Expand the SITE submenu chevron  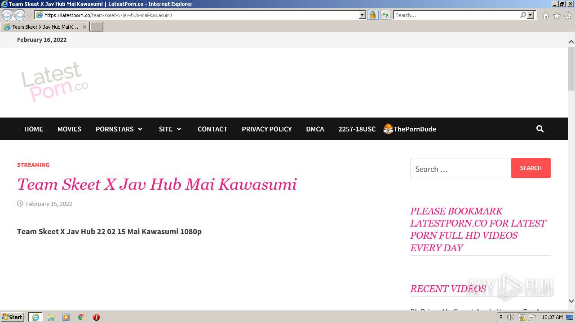pyautogui.click(x=179, y=129)
